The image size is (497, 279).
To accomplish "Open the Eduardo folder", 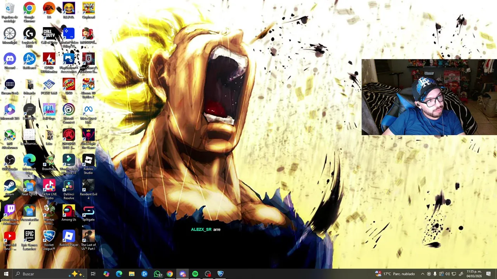I will click(x=30, y=86).
